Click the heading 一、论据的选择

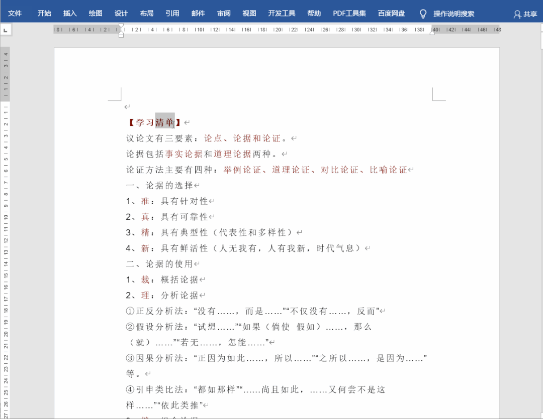point(160,185)
